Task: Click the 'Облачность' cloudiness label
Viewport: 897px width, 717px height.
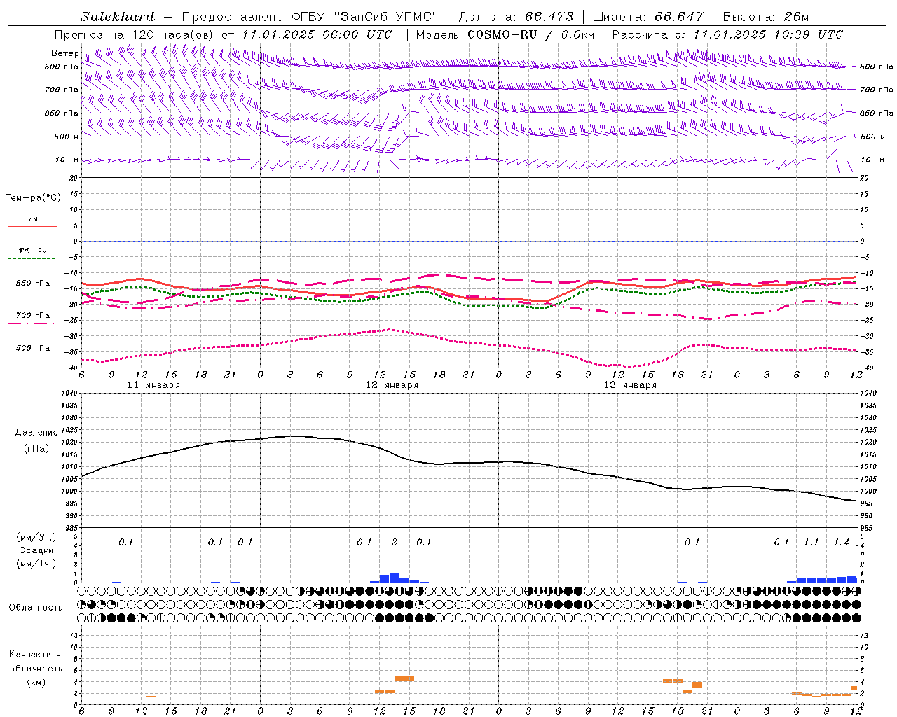Action: coord(36,608)
